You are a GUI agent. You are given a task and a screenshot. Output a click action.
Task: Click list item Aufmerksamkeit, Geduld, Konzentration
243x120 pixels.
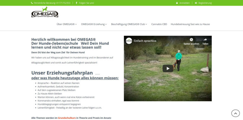pyautogui.click(x=58, y=87)
